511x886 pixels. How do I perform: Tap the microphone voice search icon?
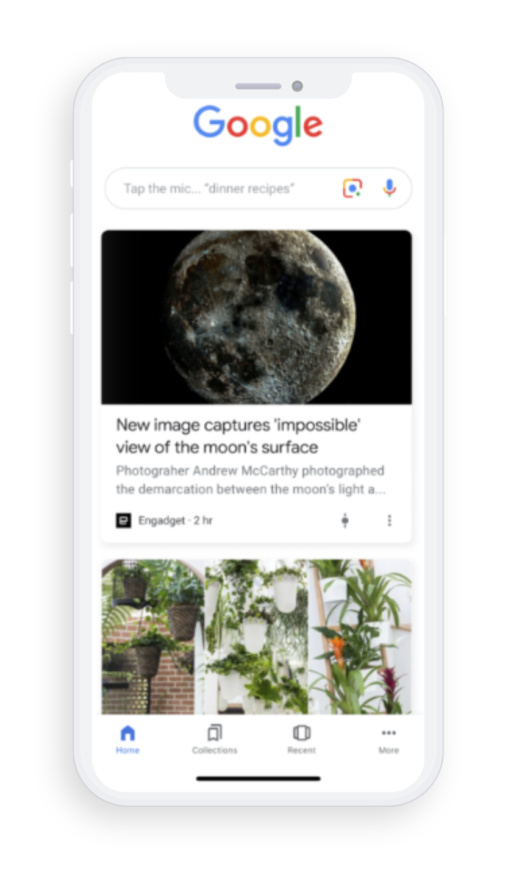[390, 188]
